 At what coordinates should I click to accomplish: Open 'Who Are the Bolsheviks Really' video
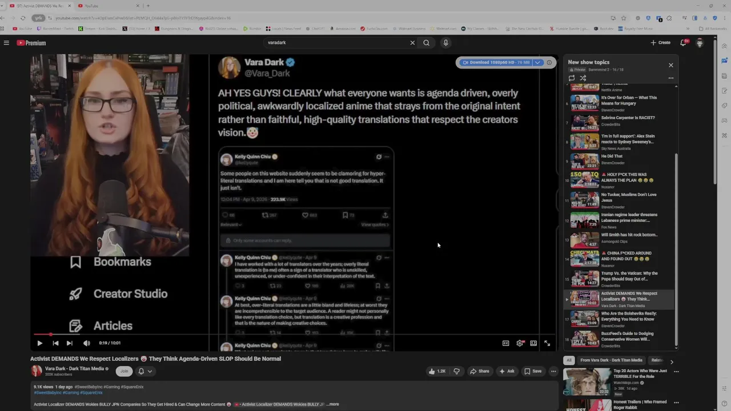click(621, 319)
